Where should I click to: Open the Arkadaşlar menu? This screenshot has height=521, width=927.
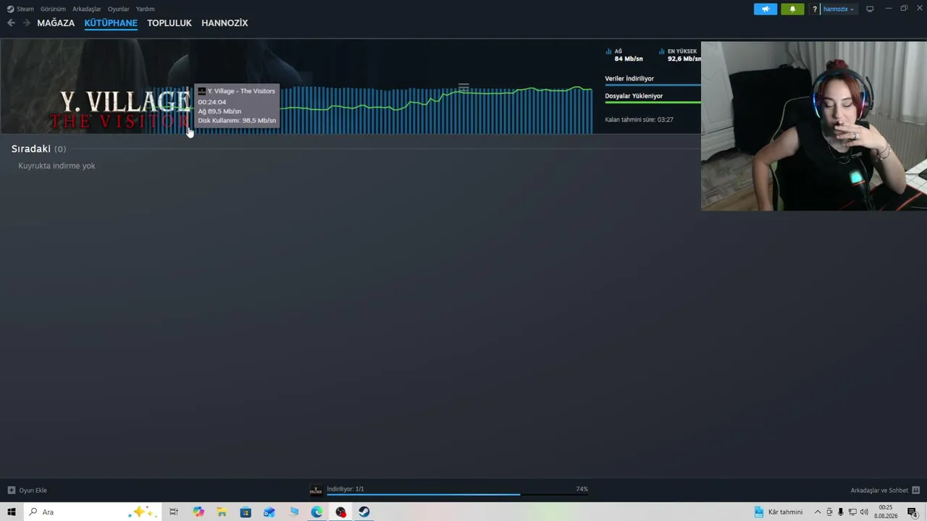pos(86,9)
